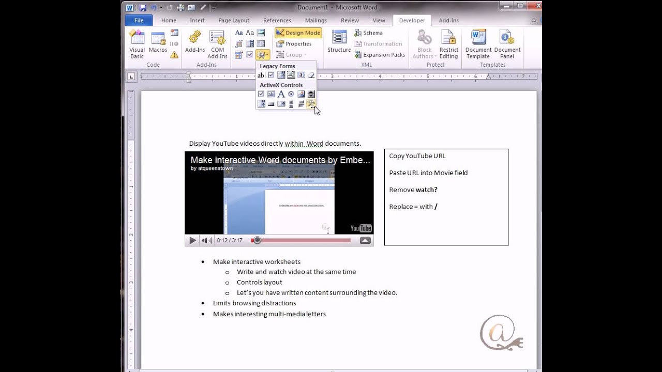This screenshot has height=372, width=662.
Task: Mute the embedded video volume
Action: coord(207,240)
